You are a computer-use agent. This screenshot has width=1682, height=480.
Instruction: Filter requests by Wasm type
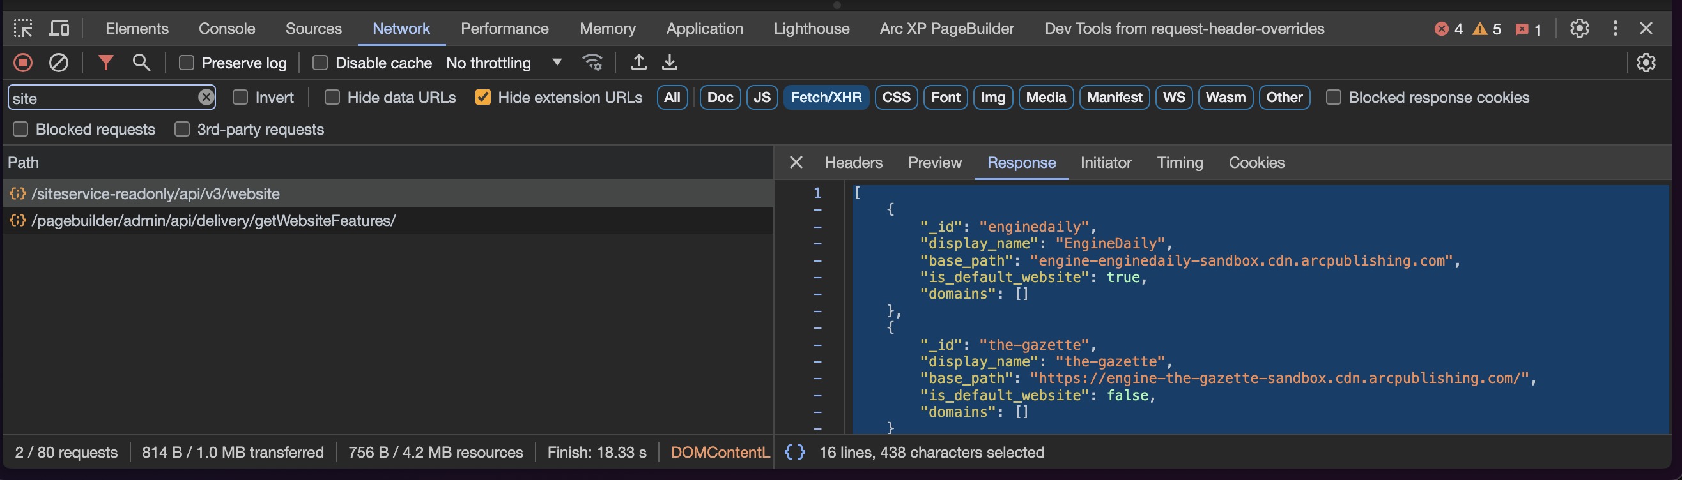click(x=1226, y=97)
